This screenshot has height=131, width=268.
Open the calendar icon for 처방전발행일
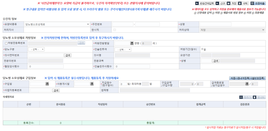coord(132,43)
